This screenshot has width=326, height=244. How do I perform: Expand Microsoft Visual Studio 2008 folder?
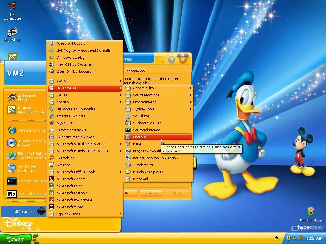[85, 144]
